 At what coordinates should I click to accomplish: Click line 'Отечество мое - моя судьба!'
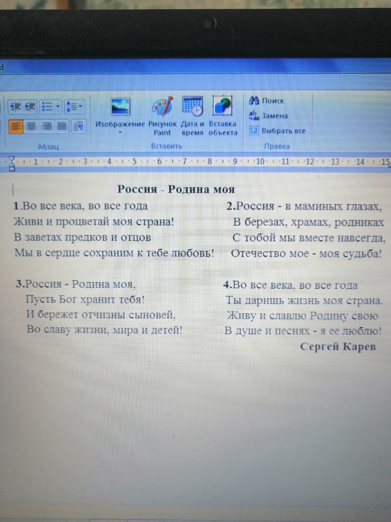coord(306,253)
